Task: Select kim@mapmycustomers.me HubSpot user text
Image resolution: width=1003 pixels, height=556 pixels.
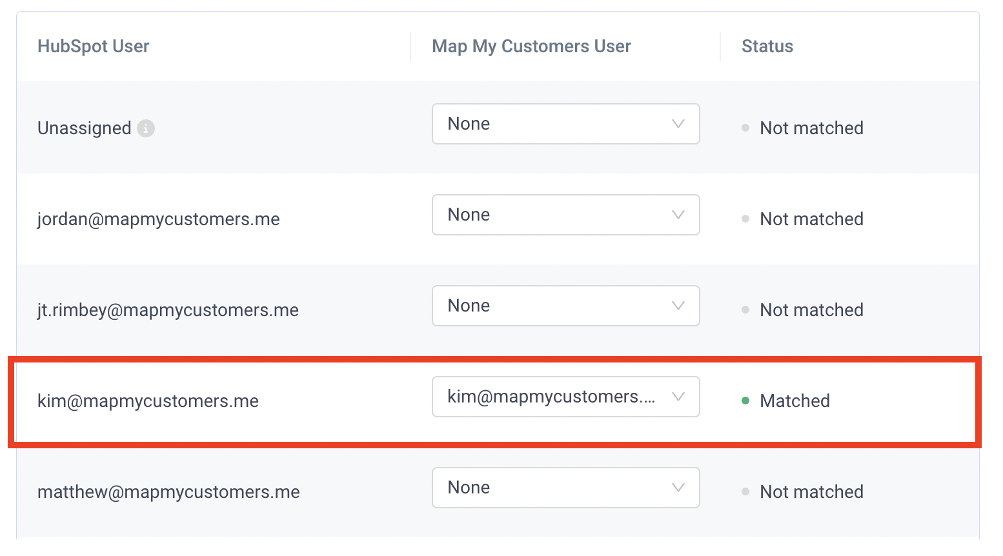Action: point(148,401)
